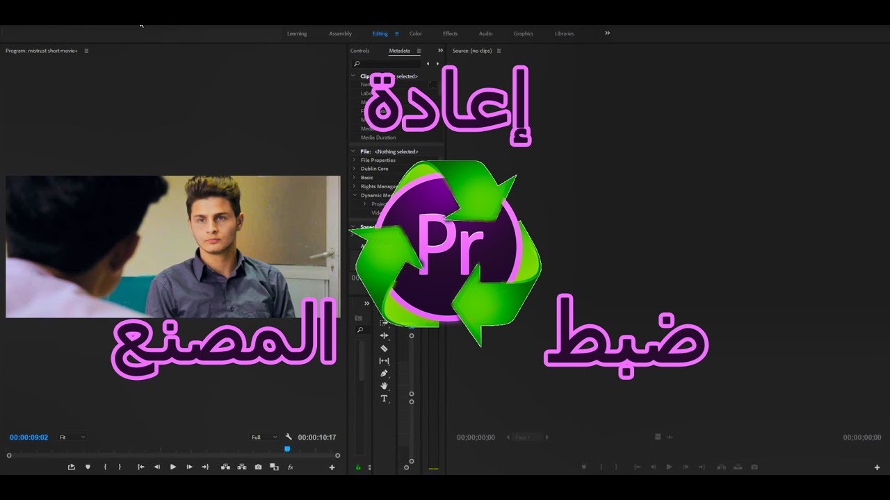The image size is (890, 500).
Task: Switch to the Assembly workspace
Action: (340, 33)
